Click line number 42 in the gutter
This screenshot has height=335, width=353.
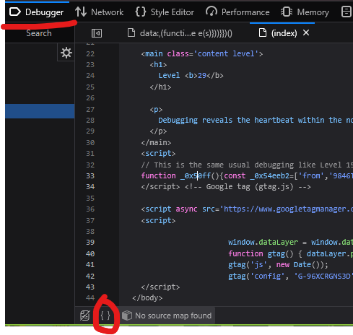90,276
